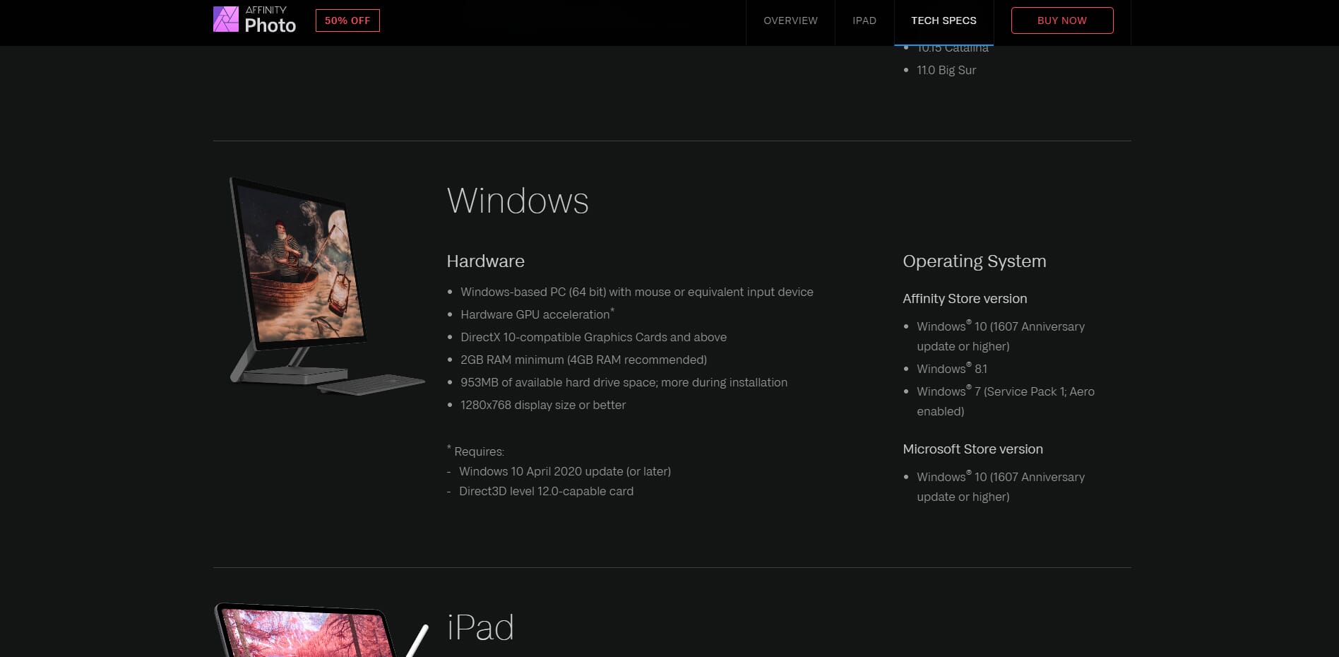1339x657 pixels.
Task: Click "953MB of available hard drive space" line
Action: coord(624,382)
